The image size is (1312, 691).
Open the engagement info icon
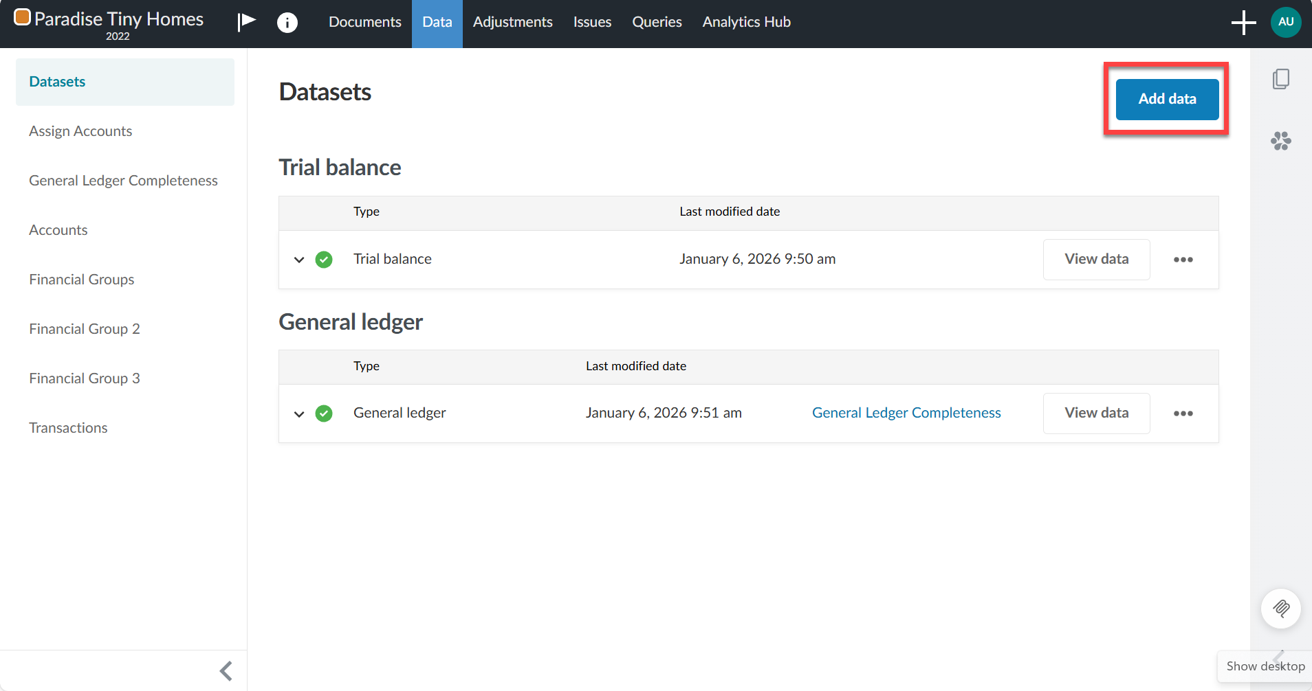[x=287, y=23]
